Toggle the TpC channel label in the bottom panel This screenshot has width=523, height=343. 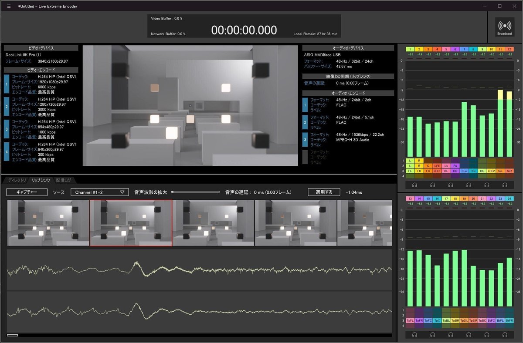pos(438,320)
